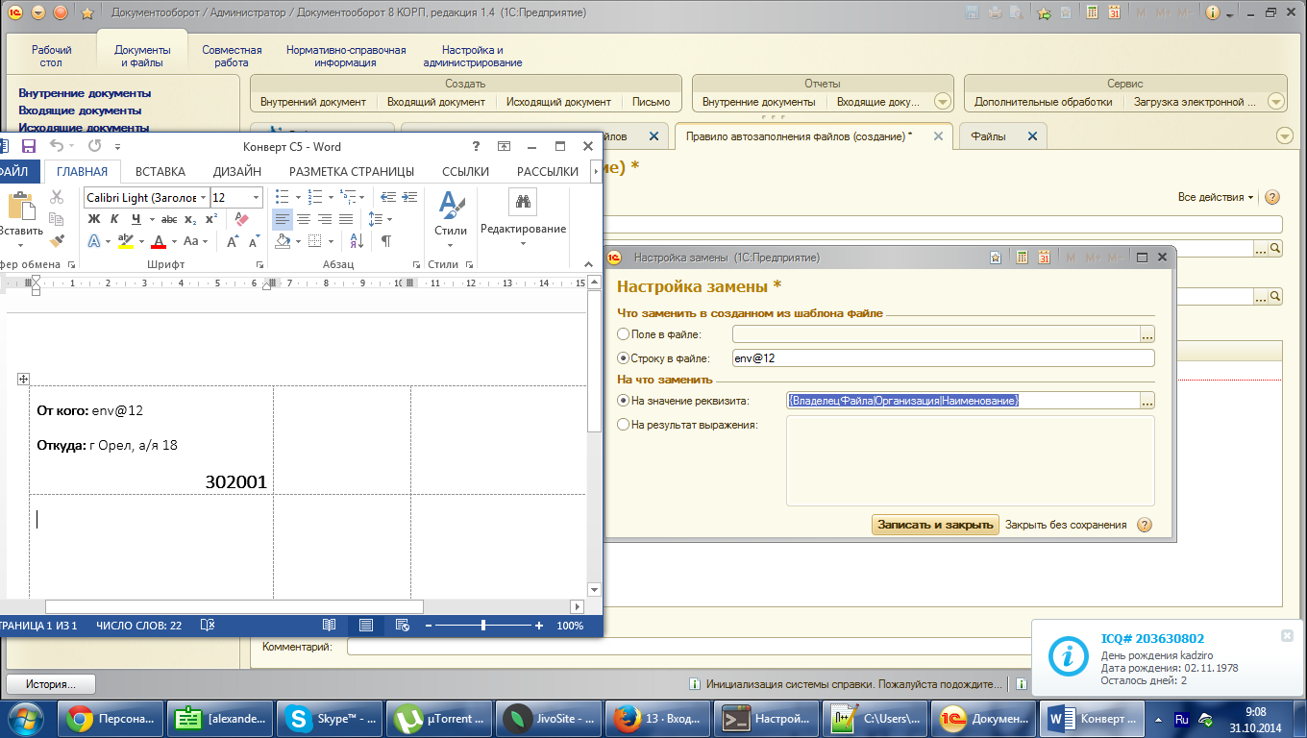Open the font size dropdown in Word
Image resolution: width=1307 pixels, height=738 pixels.
pos(256,197)
